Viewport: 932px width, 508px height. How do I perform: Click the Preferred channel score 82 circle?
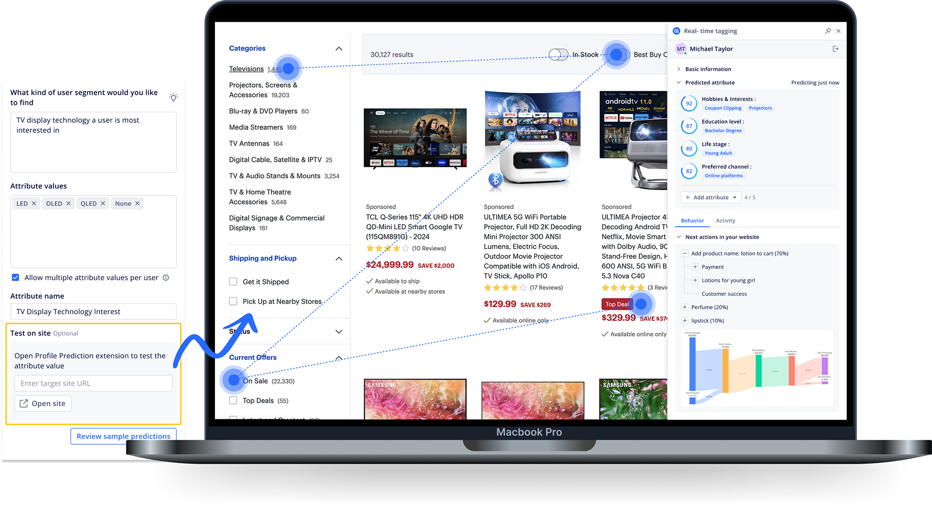[x=689, y=171]
